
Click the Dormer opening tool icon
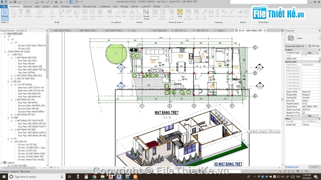tap(232, 12)
